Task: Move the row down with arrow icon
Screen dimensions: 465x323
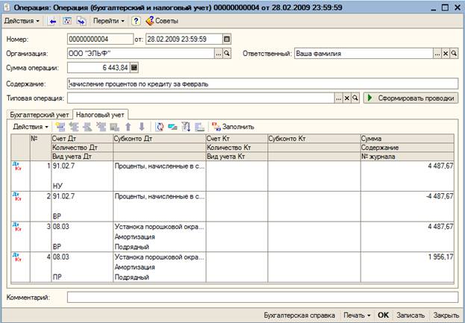Action: [140, 127]
